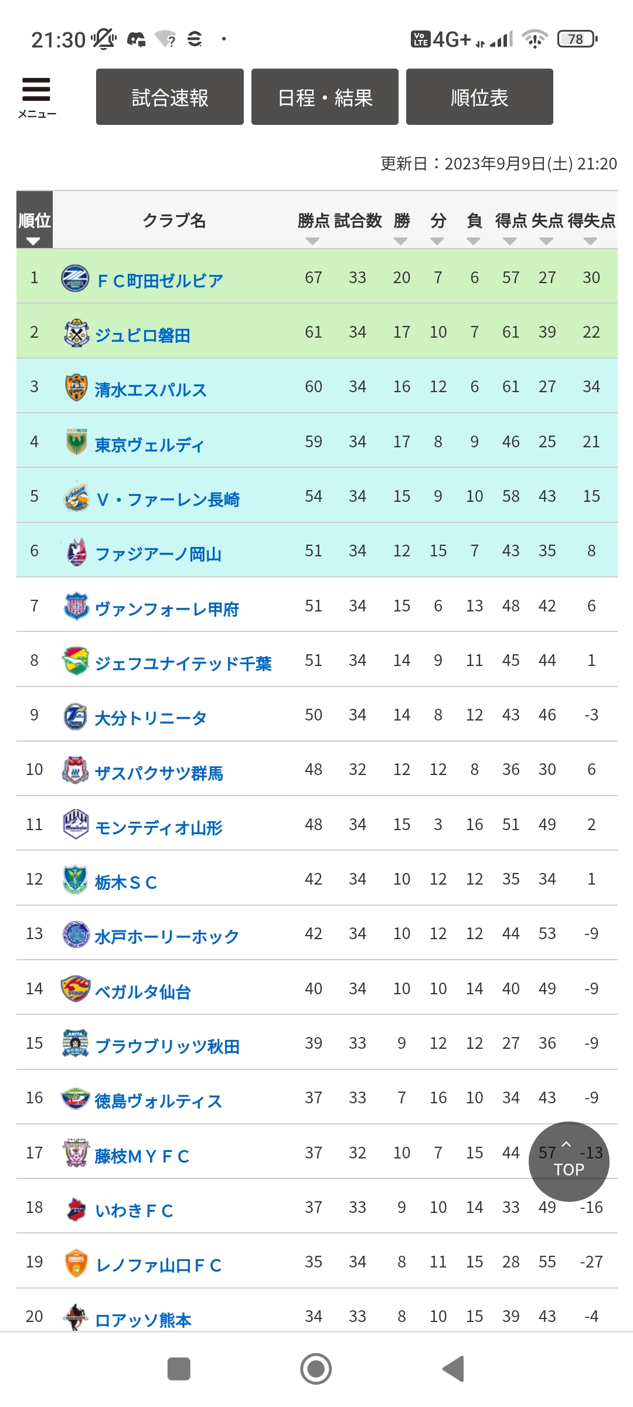Open the ジェフユナイテッド千葉 team link

click(x=183, y=664)
